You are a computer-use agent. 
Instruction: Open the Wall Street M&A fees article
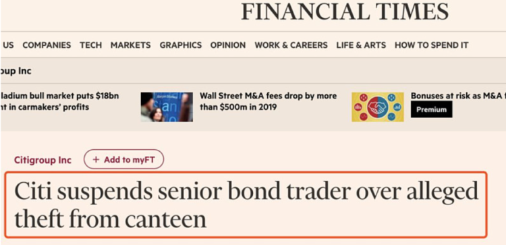(x=268, y=101)
